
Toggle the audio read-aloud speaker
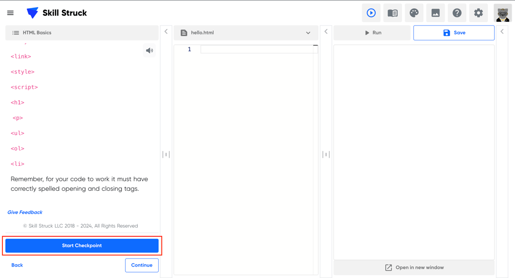coord(149,50)
